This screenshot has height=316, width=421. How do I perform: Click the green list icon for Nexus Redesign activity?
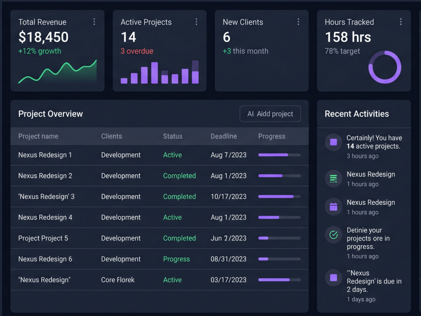coord(333,179)
